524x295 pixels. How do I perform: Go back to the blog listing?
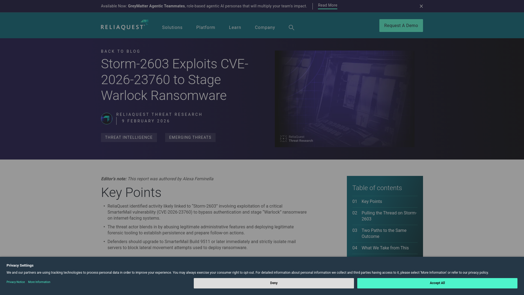coord(120,51)
